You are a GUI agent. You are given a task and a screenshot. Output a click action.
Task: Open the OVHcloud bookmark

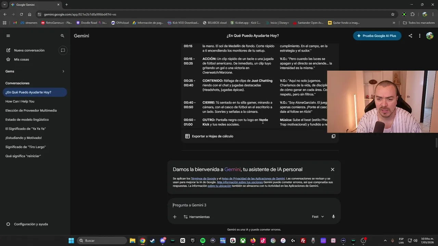(120, 23)
